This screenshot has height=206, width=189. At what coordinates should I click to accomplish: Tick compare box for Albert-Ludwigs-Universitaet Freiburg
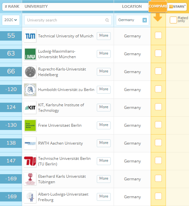pyautogui.click(x=158, y=196)
